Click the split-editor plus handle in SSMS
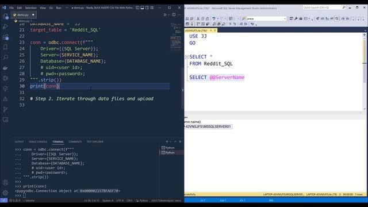 pyautogui.click(x=365, y=34)
